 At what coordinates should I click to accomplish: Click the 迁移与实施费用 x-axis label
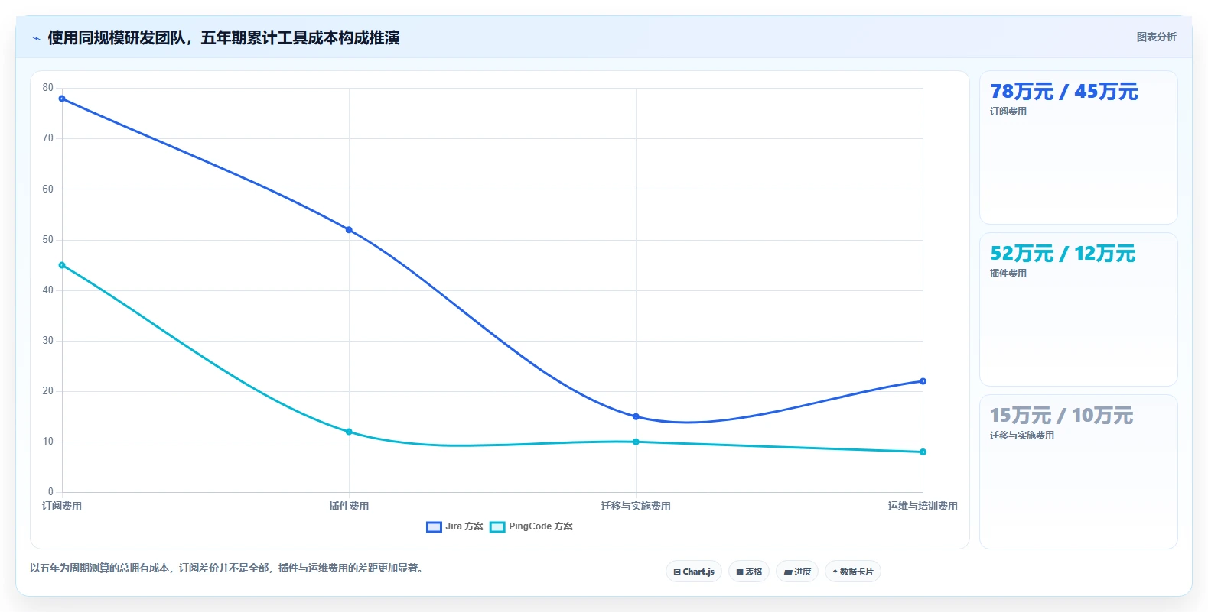(636, 506)
